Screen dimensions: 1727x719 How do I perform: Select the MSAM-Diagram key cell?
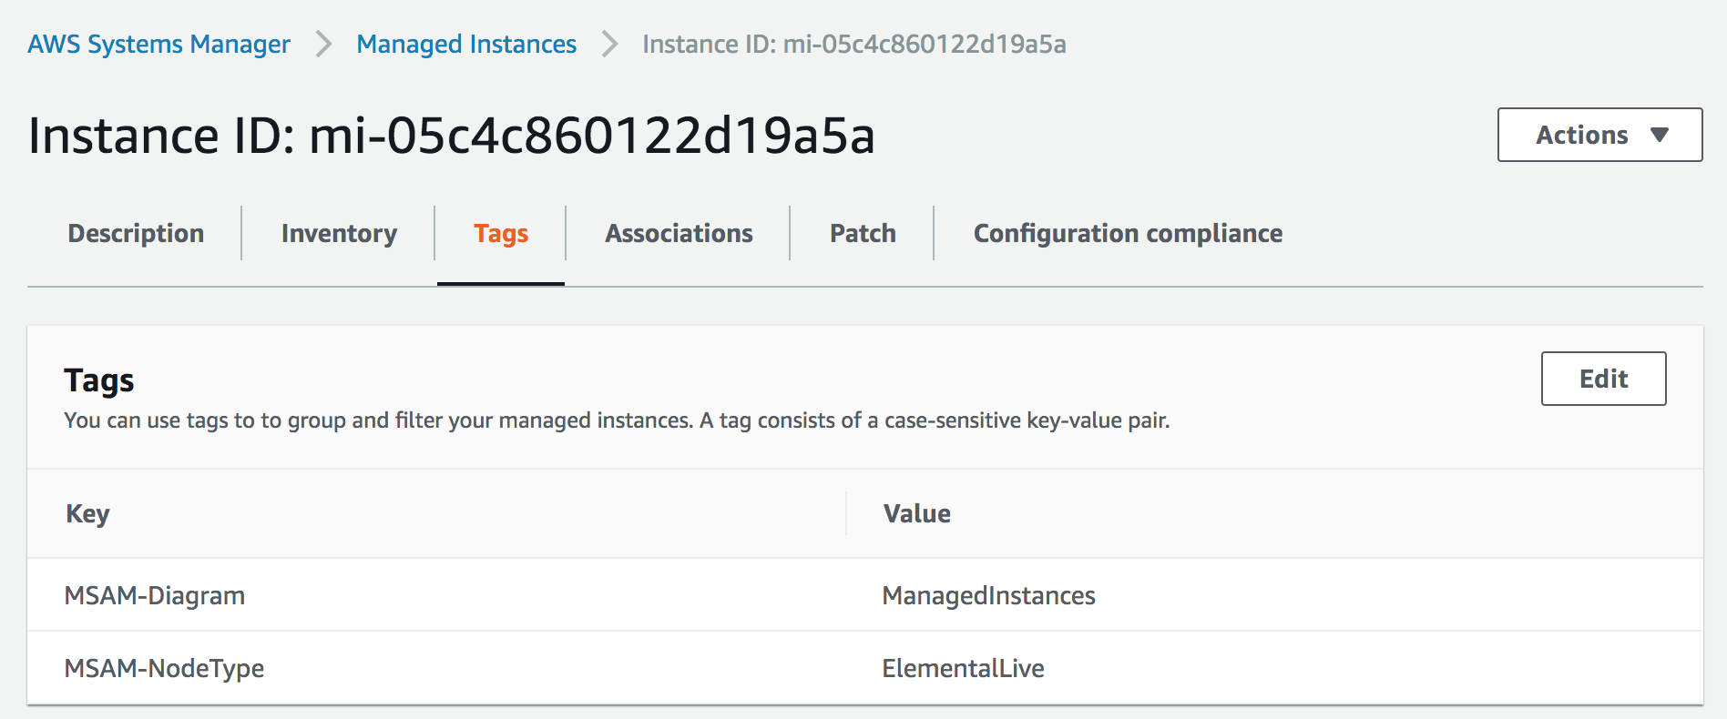point(154,595)
